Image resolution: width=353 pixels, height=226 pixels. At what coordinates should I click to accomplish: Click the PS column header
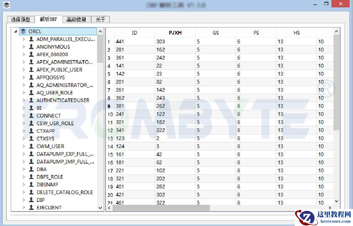point(256,33)
